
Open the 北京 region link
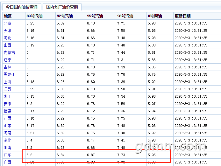click(x=7, y=23)
